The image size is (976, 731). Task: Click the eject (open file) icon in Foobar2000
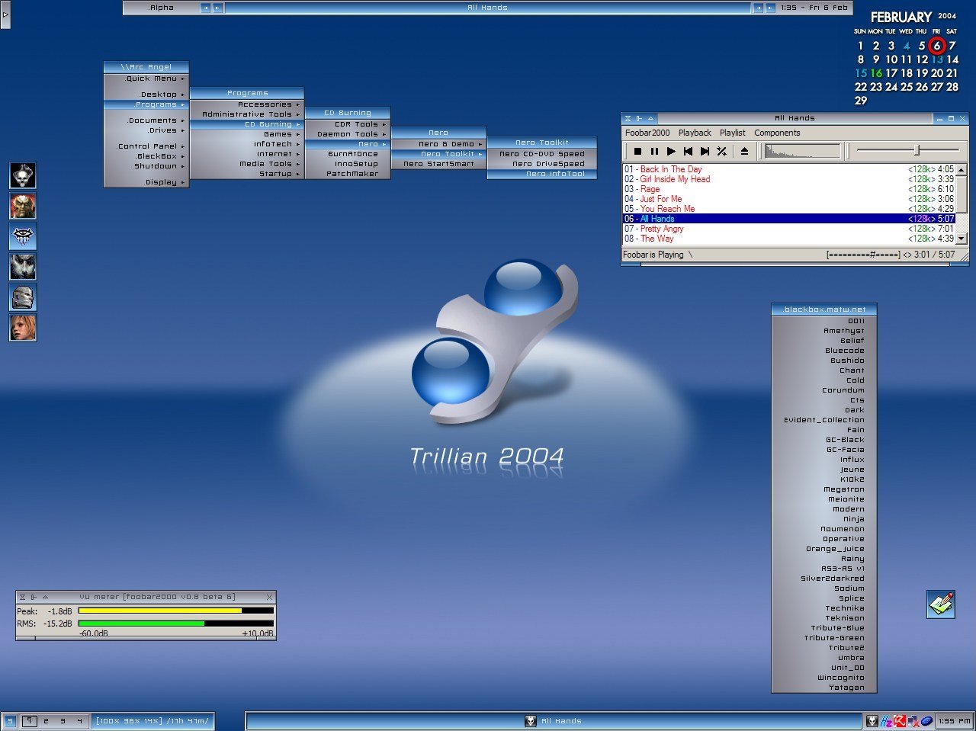pos(744,151)
